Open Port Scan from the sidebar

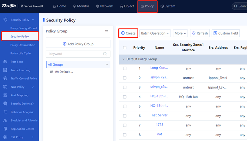(x=17, y=62)
